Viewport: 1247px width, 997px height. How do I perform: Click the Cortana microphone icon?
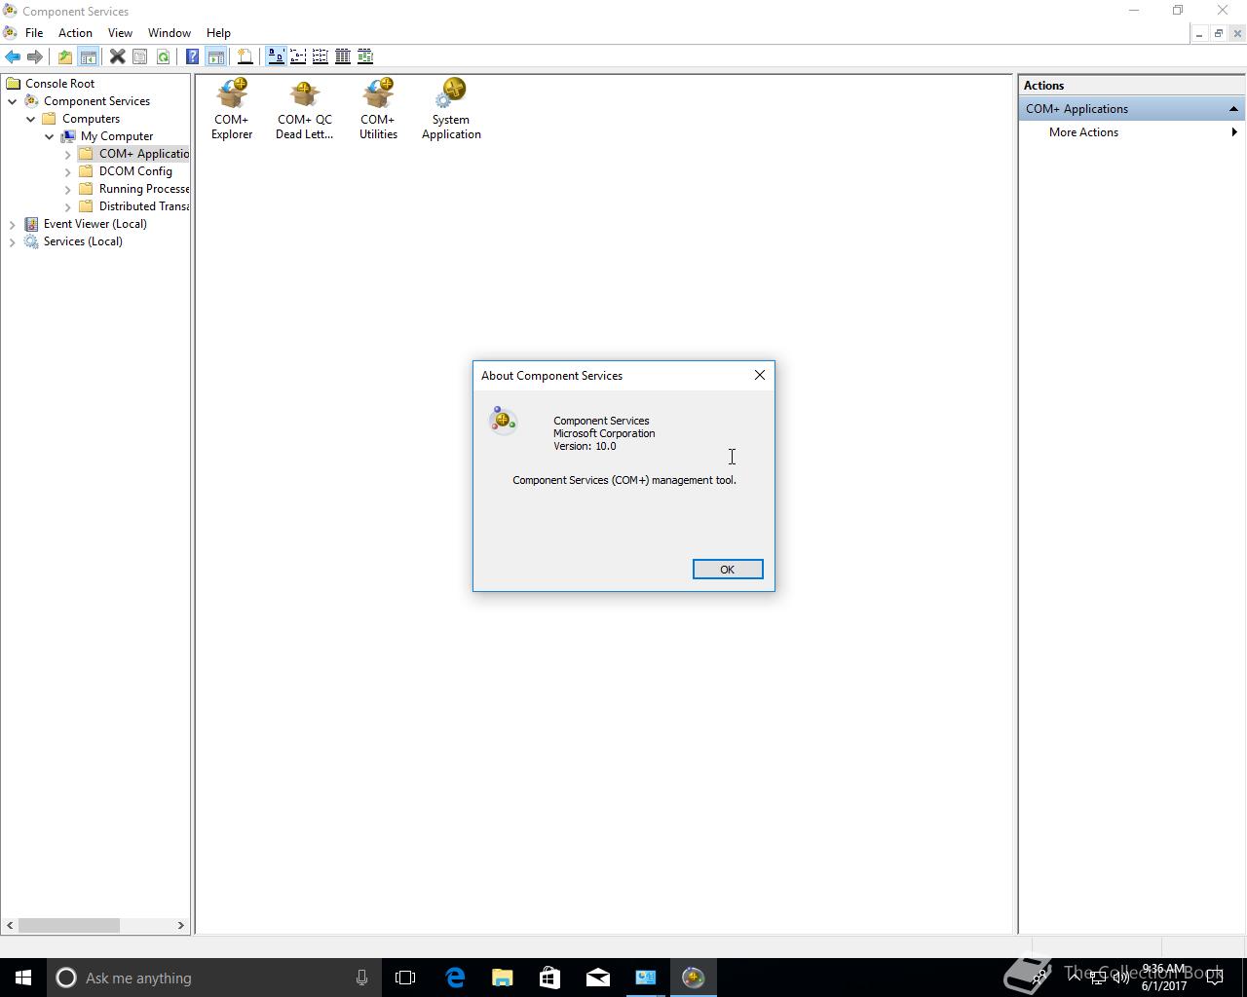point(361,978)
